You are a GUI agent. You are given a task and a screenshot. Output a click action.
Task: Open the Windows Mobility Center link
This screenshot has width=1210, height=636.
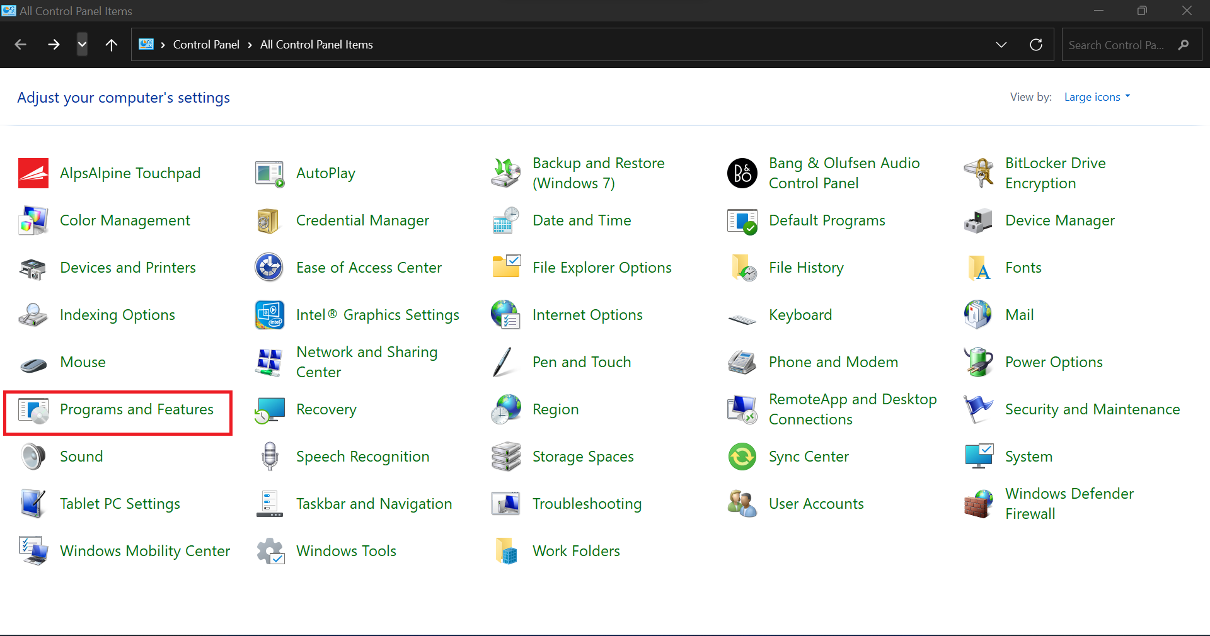pyautogui.click(x=145, y=551)
